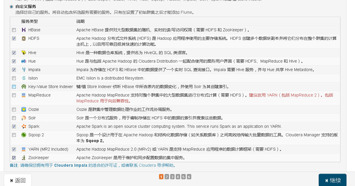Click the 说明 column header
Image resolution: width=355 pixels, height=186 pixels.
(81, 22)
